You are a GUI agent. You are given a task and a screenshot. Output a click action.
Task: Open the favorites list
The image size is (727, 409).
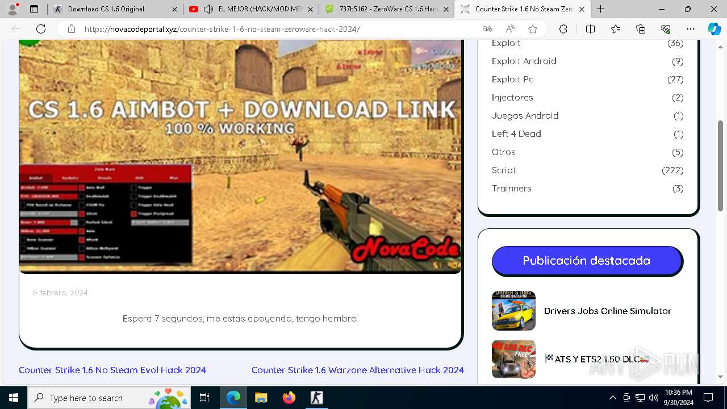coord(616,29)
